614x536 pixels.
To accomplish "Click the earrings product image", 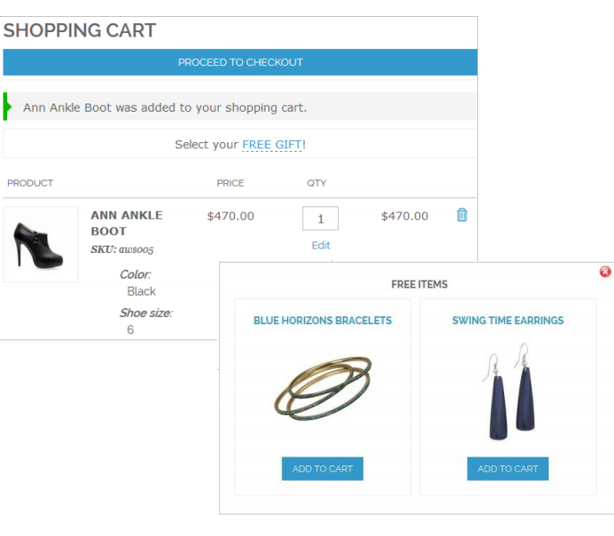I will [508, 392].
